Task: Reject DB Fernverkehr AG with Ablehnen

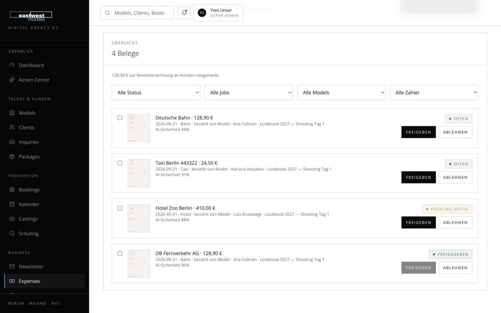Action: coord(455,268)
